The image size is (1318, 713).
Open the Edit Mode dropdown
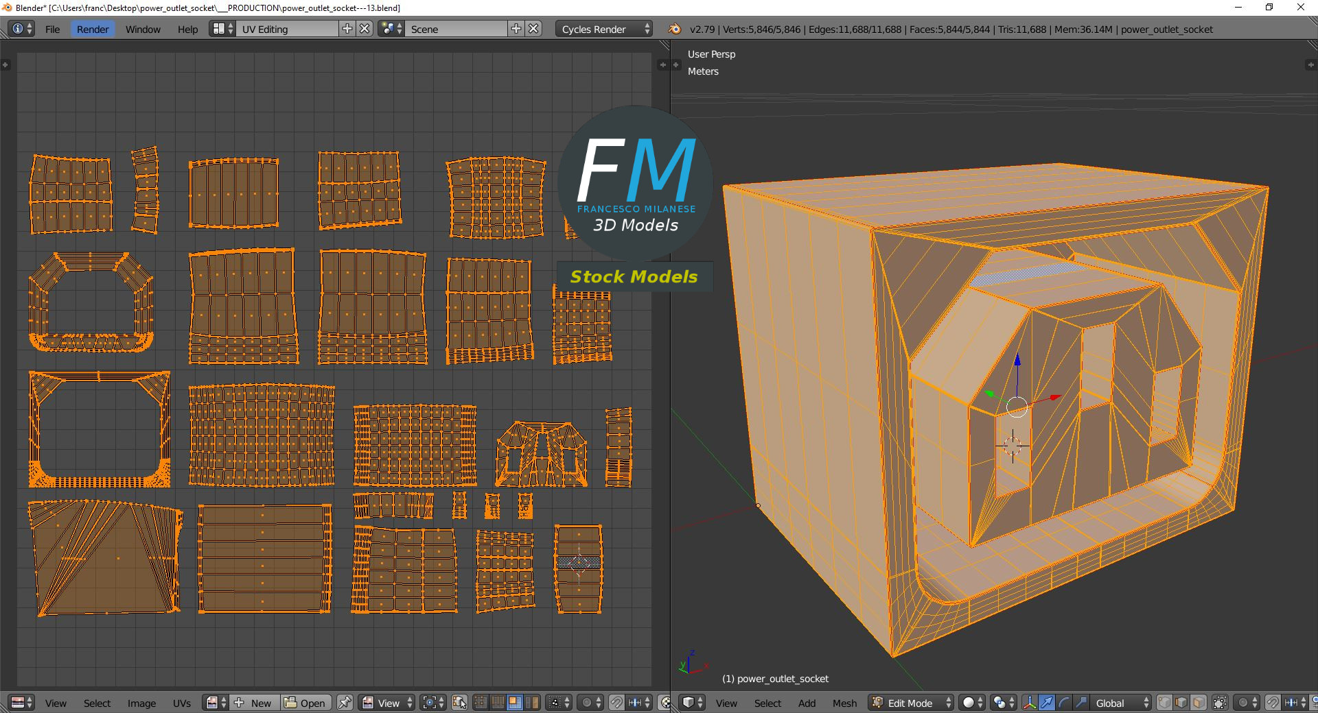(912, 703)
